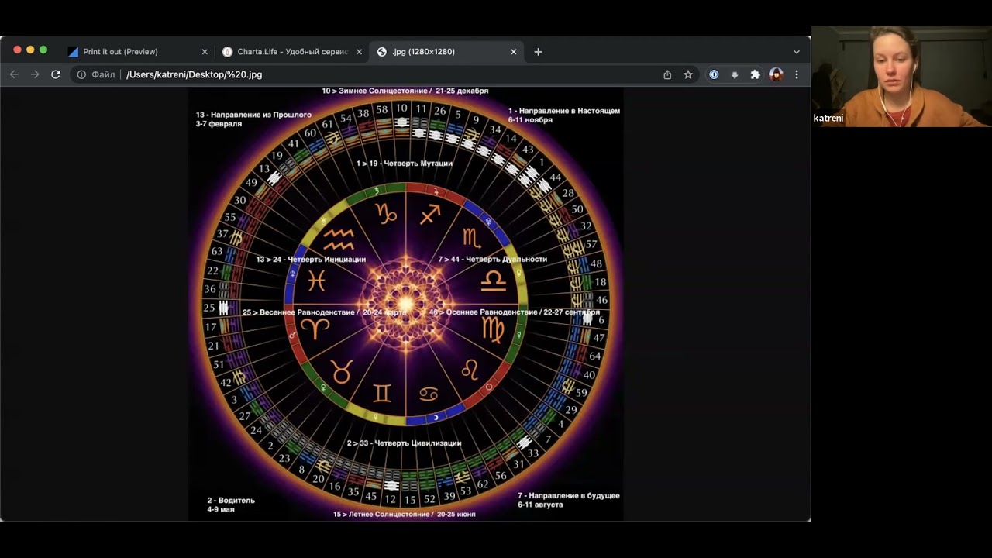Close the .jpg (1280×1280) tab
Image resolution: width=992 pixels, height=558 pixels.
click(513, 52)
